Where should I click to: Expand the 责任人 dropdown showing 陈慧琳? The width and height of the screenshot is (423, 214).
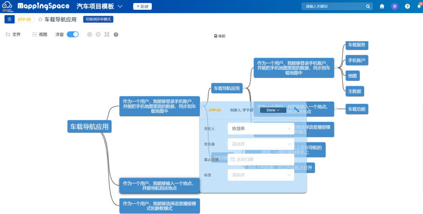260,128
